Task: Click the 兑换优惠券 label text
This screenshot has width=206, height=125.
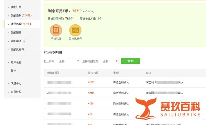Action: [x=75, y=39]
